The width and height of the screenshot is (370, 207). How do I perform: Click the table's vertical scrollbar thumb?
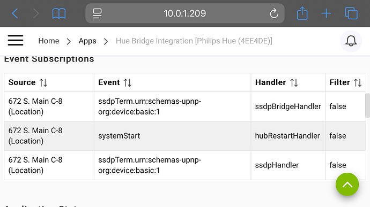click(x=367, y=105)
